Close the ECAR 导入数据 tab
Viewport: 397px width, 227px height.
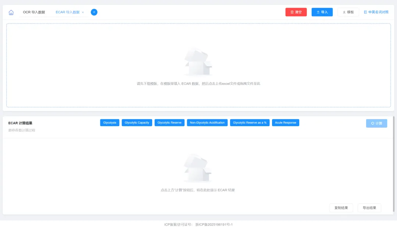click(x=83, y=13)
